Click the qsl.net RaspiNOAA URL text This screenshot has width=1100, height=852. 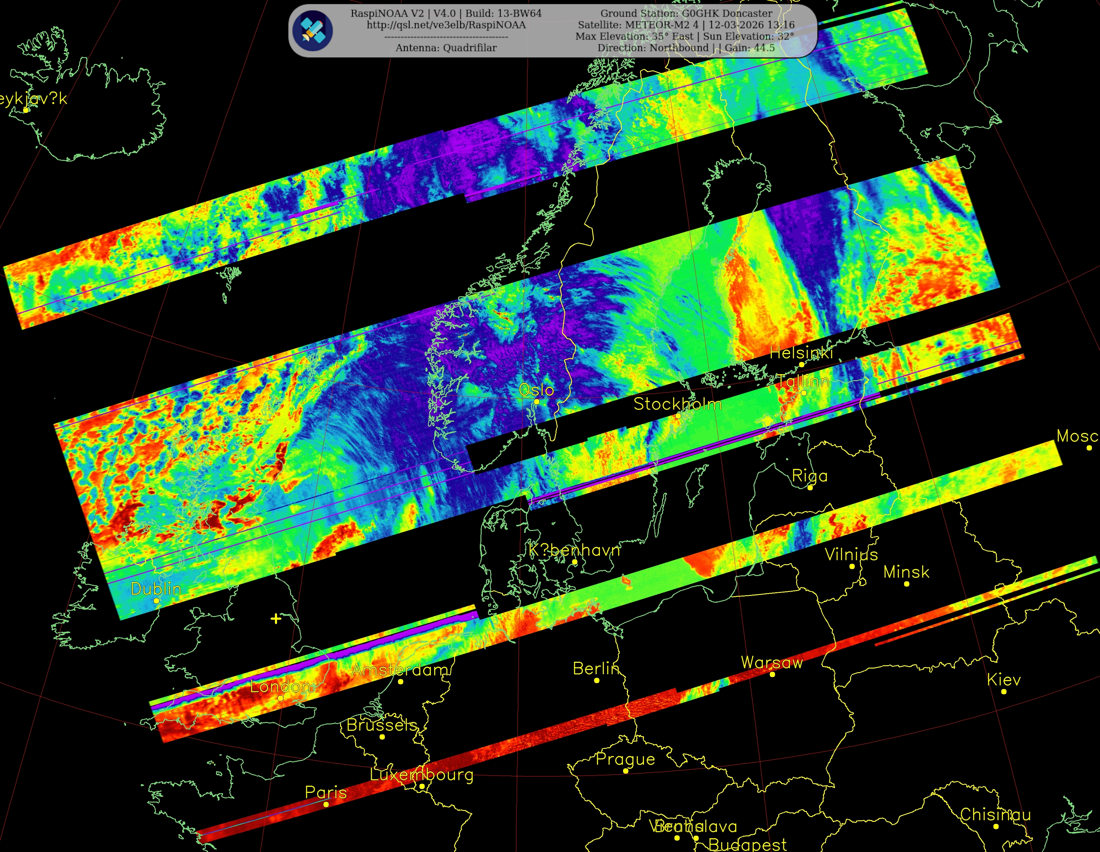click(x=446, y=25)
